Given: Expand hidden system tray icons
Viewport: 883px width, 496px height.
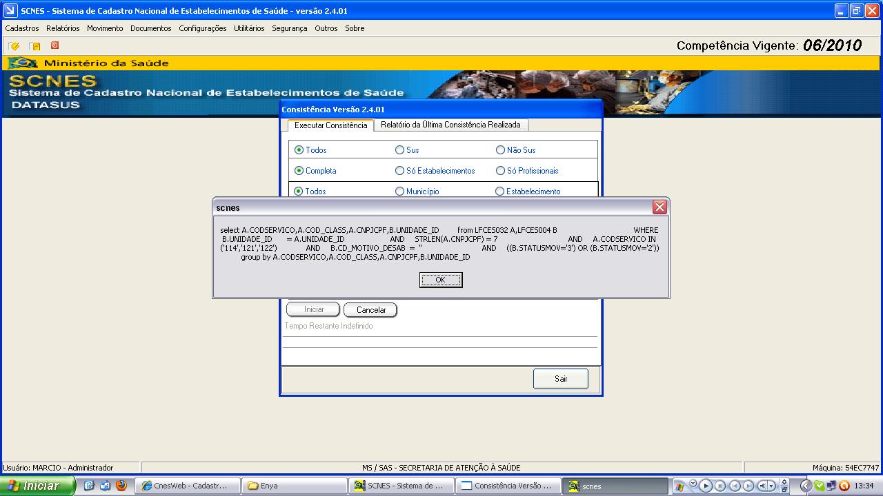Looking at the screenshot, I should 805,486.
